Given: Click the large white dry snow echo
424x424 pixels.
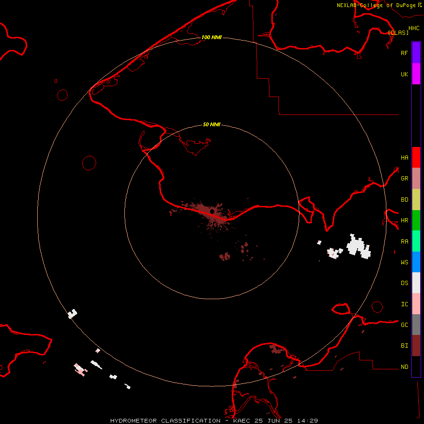Looking at the screenshot, I should (x=359, y=246).
